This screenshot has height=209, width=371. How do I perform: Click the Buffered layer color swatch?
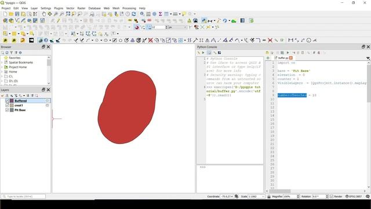point(12,100)
